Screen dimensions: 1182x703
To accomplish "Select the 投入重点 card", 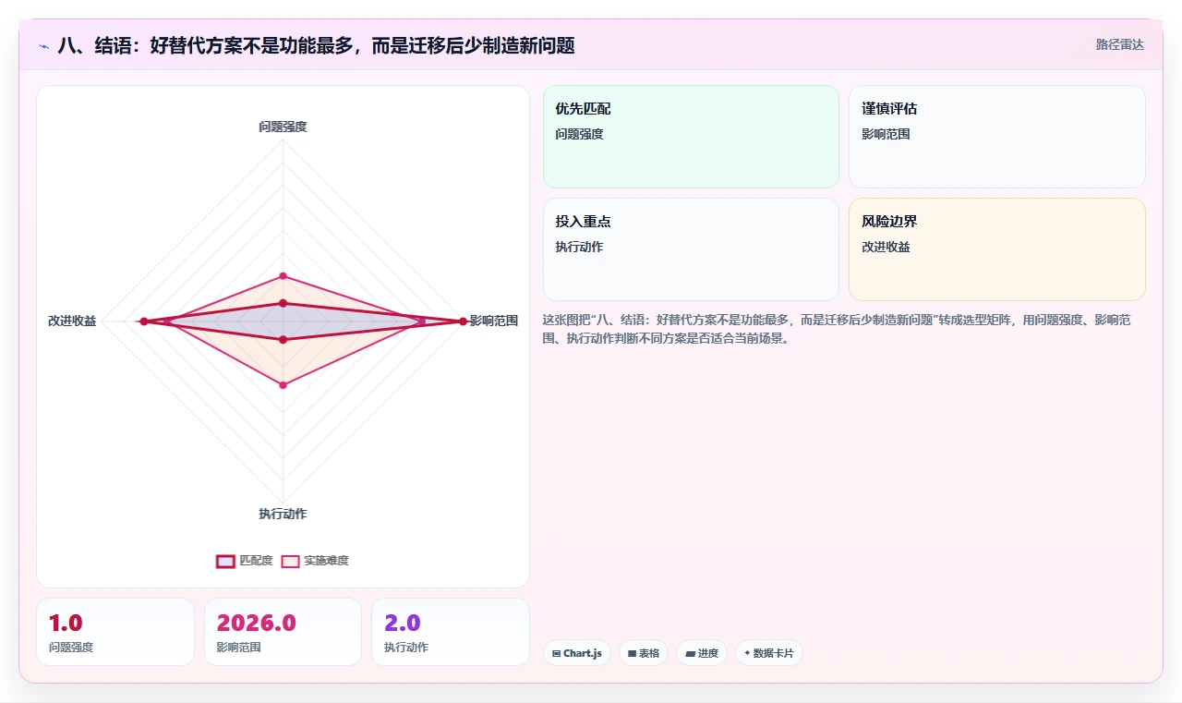I will point(691,249).
